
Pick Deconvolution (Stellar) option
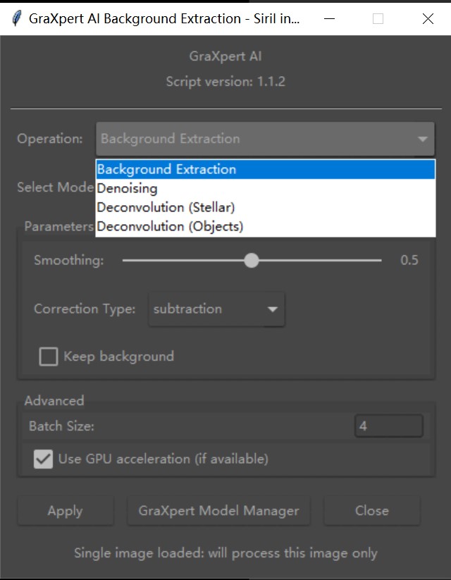pyautogui.click(x=265, y=207)
